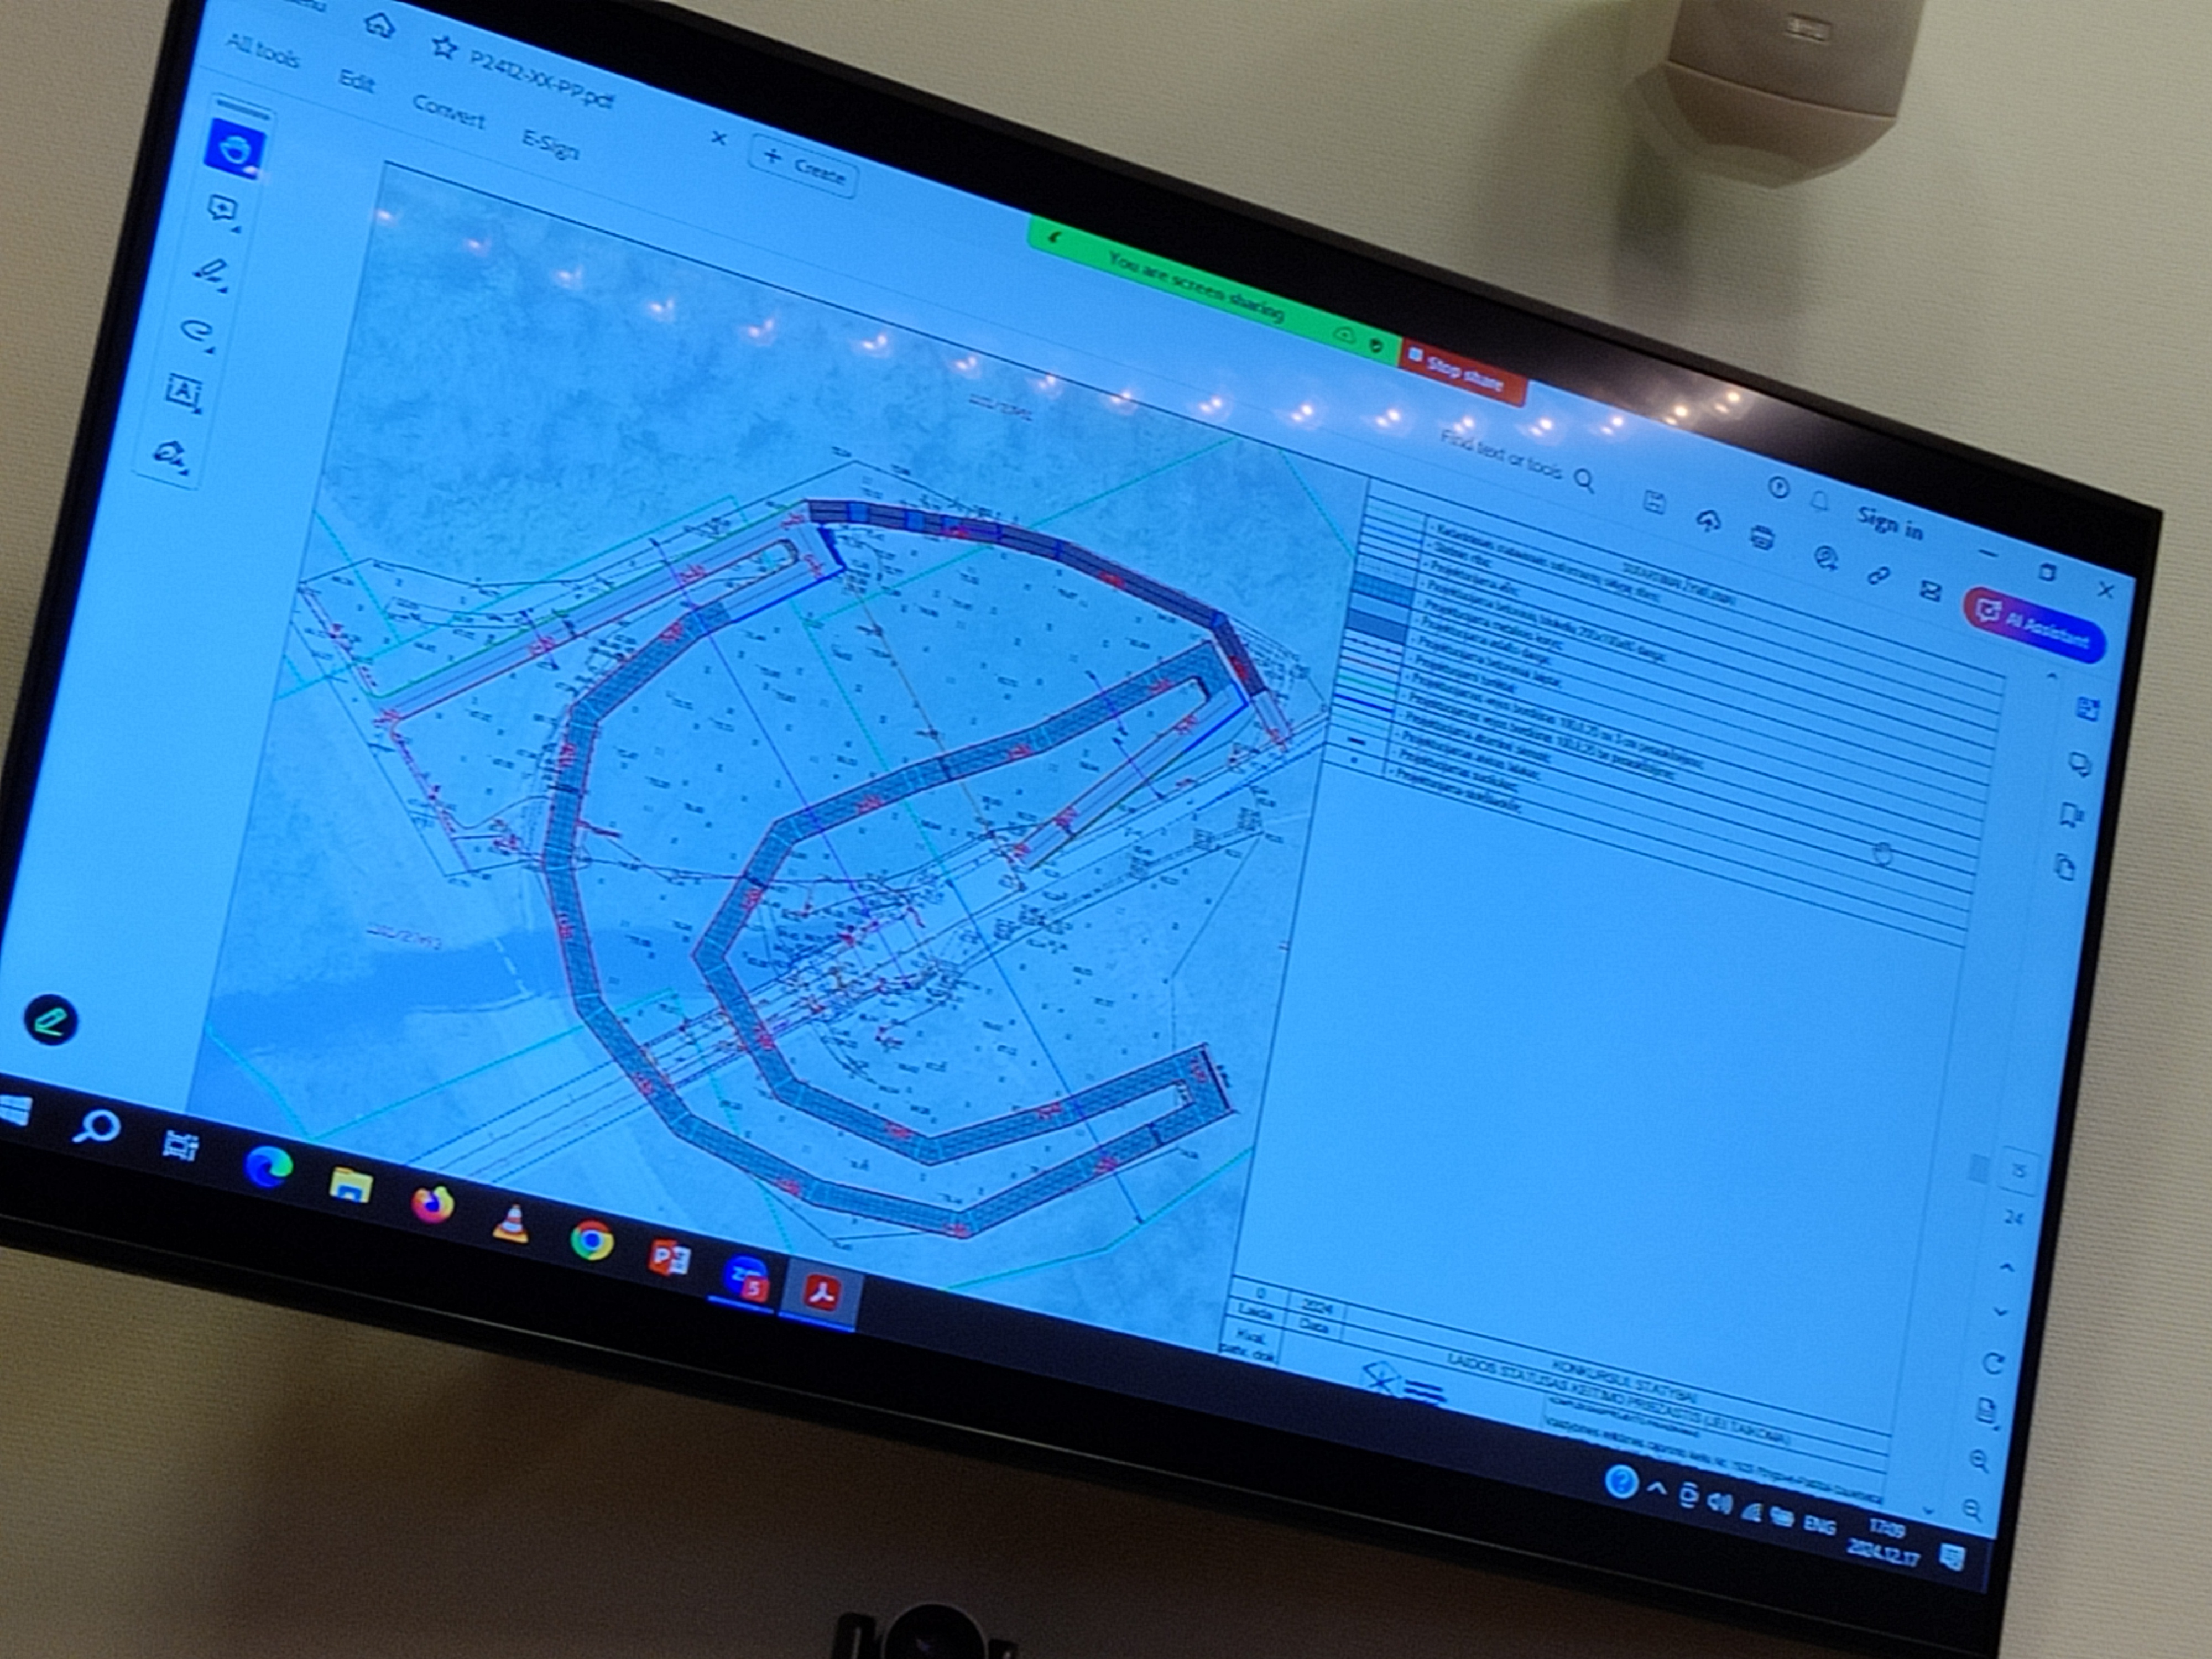Screen dimensions: 2212x1659
Task: Open the All tools menu
Action: tap(263, 51)
